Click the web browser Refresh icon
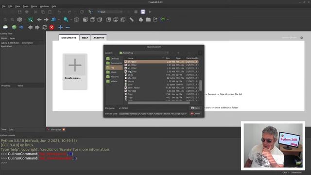Image resolution: width=311 pixels, height=175 pixels. click(44, 27)
